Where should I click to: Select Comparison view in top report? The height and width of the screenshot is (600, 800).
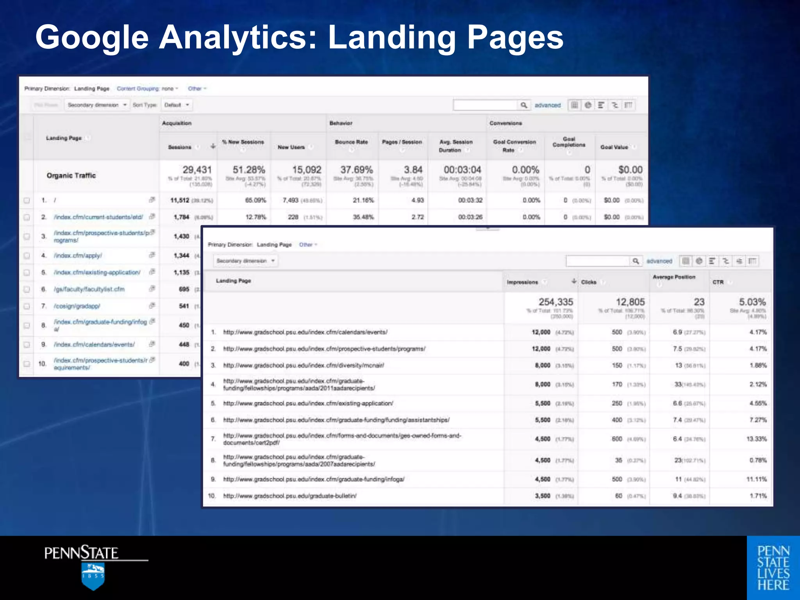click(x=615, y=105)
